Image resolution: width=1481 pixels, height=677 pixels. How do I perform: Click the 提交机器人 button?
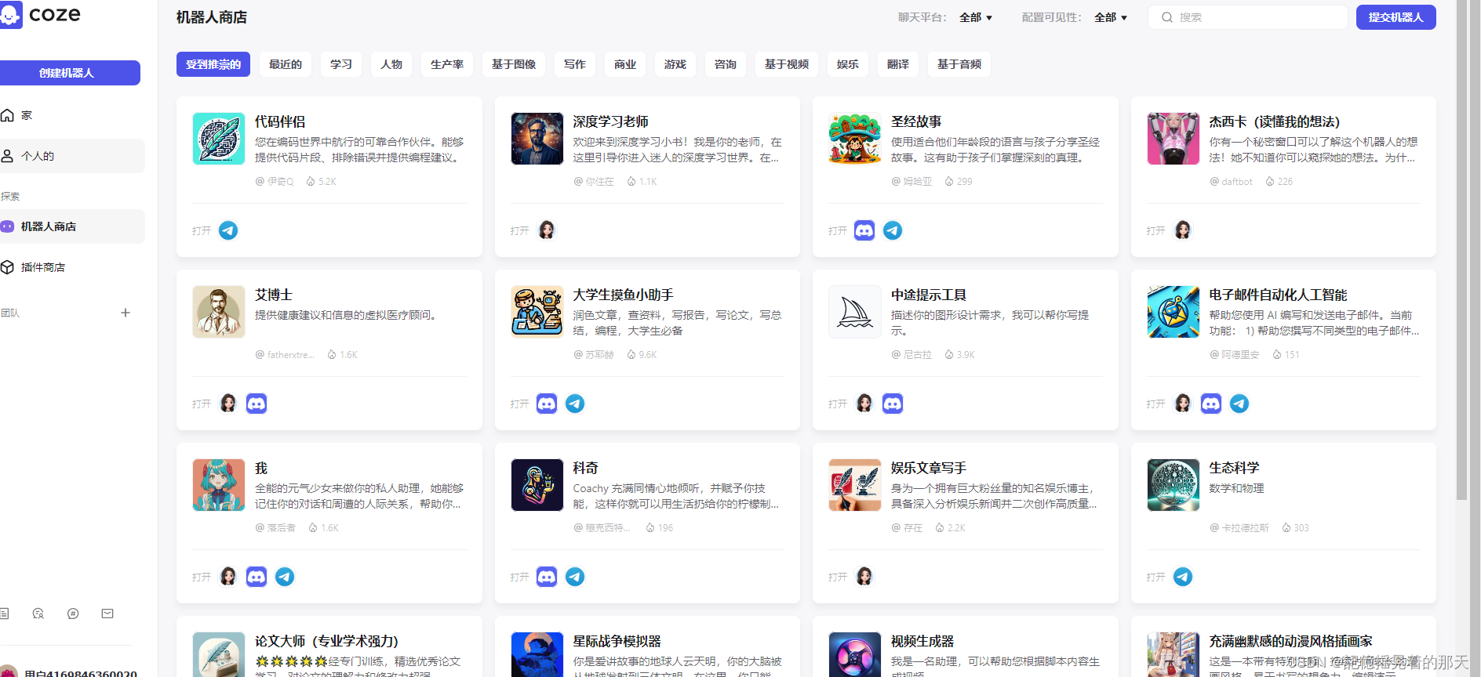(x=1396, y=17)
